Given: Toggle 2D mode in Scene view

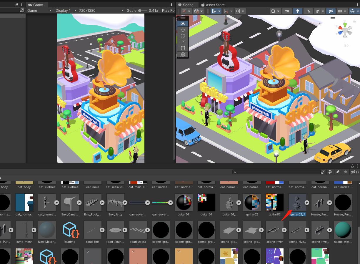Looking at the screenshot, I should pyautogui.click(x=287, y=11).
